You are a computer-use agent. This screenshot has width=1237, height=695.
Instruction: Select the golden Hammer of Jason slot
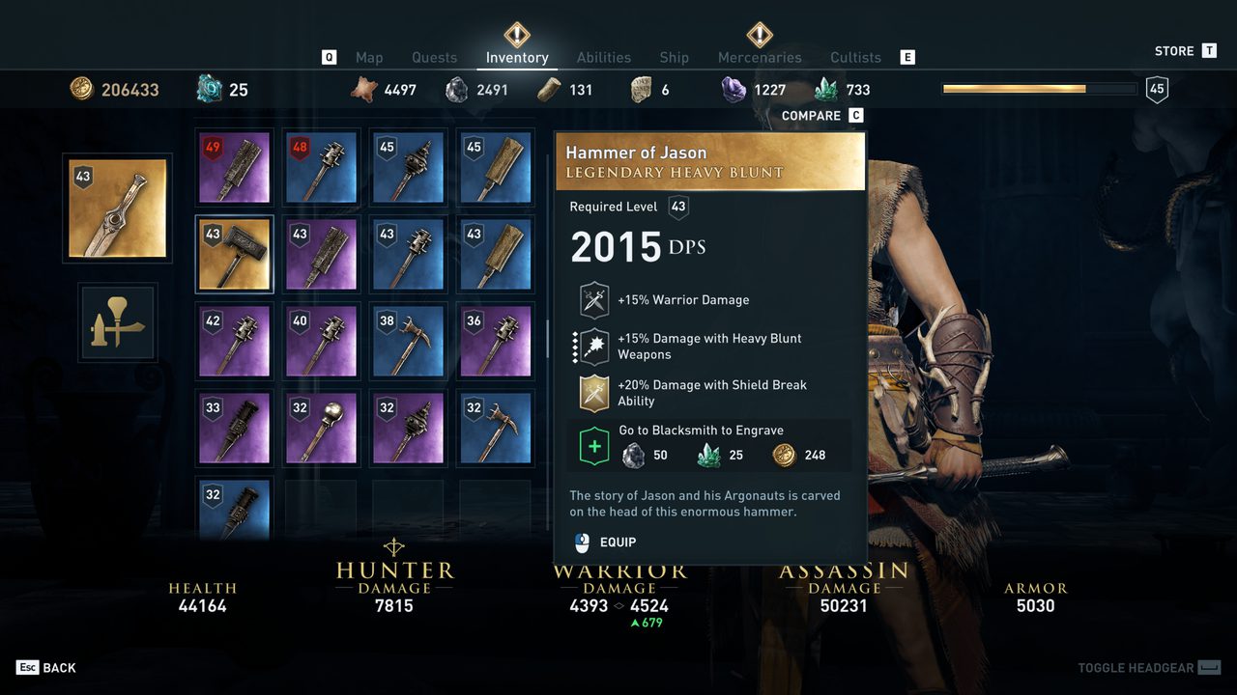pyautogui.click(x=235, y=255)
